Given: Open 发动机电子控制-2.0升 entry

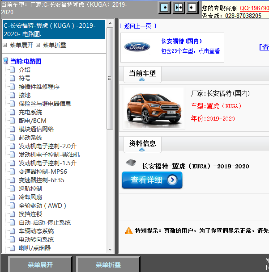Looking at the screenshot, I should 47,146.
